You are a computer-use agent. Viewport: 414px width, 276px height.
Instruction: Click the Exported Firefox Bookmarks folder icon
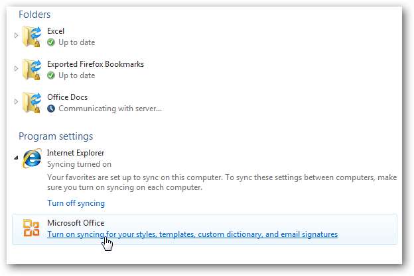[31, 69]
